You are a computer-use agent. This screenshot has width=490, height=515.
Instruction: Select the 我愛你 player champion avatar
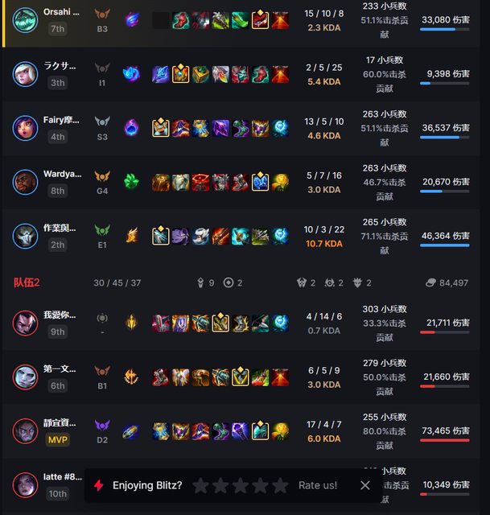click(x=25, y=323)
